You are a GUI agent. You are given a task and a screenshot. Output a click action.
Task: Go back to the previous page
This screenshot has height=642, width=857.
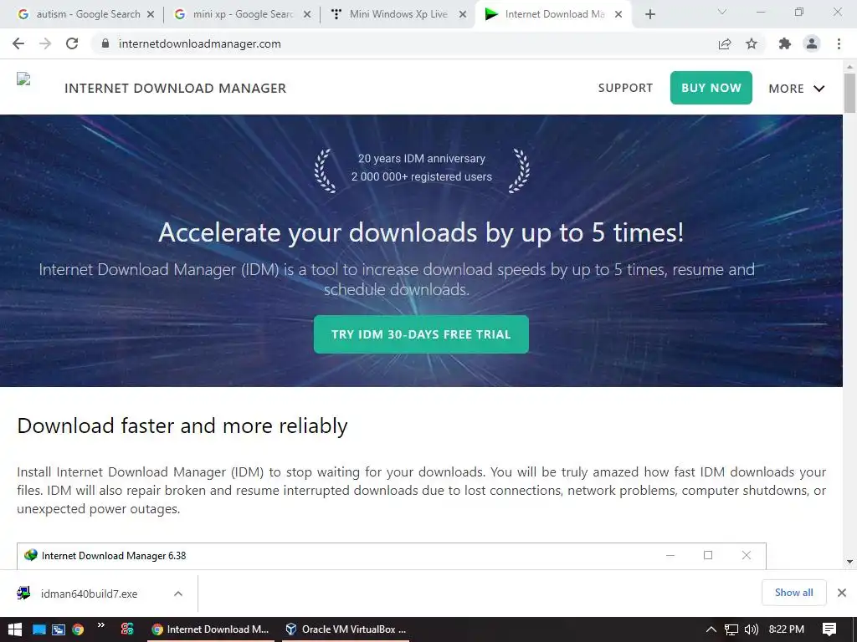[x=18, y=43]
